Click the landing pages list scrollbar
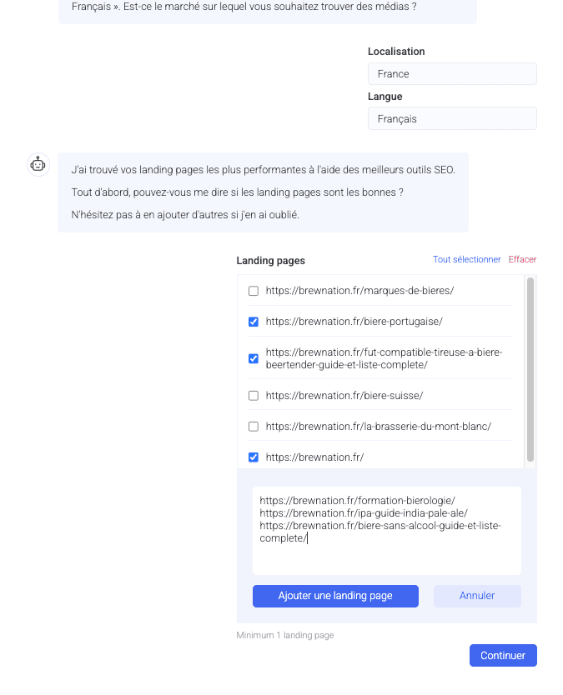 point(530,369)
